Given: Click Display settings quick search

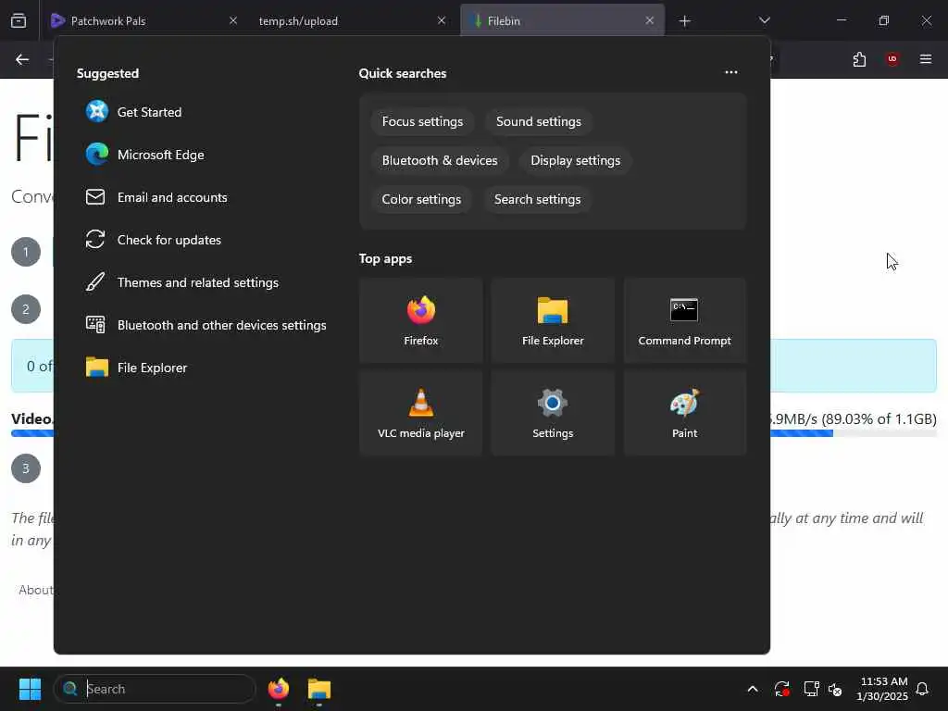Looking at the screenshot, I should click(x=575, y=160).
